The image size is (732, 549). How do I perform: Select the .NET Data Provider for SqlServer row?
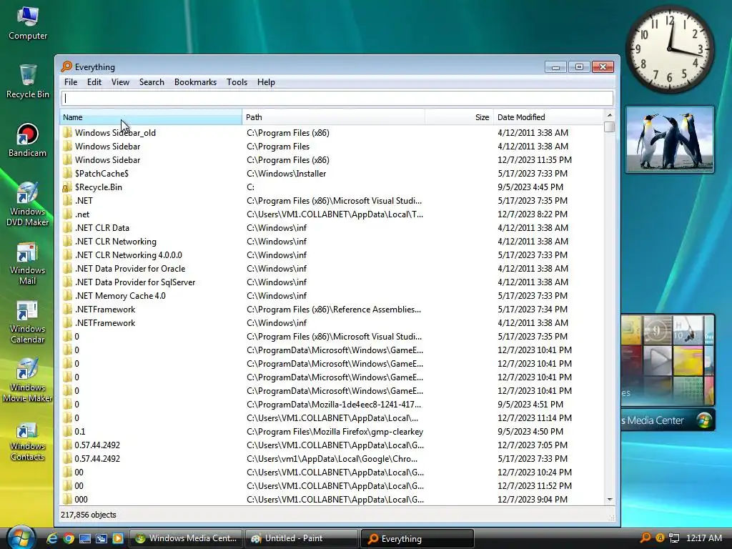click(x=332, y=282)
